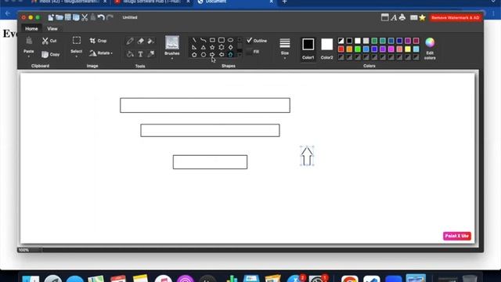The image size is (501, 282).
Task: Open a new browser tab with plus
Action: (285, 2)
